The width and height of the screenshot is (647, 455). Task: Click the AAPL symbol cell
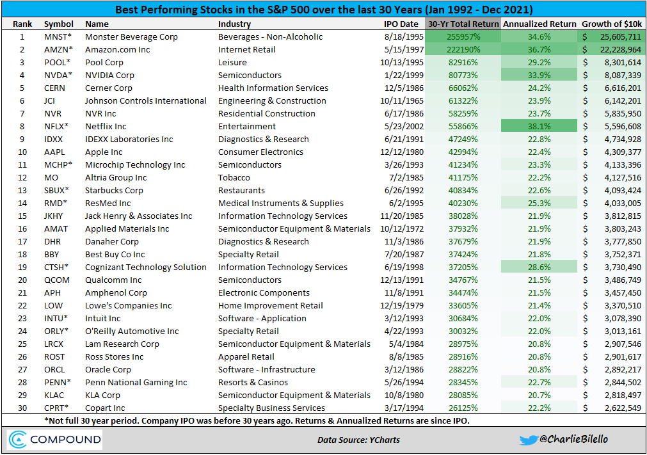[54, 152]
